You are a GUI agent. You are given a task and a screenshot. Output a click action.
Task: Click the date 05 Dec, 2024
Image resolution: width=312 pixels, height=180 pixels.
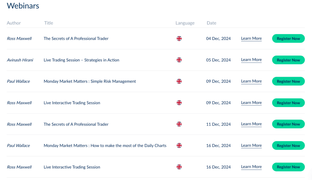(x=218, y=60)
